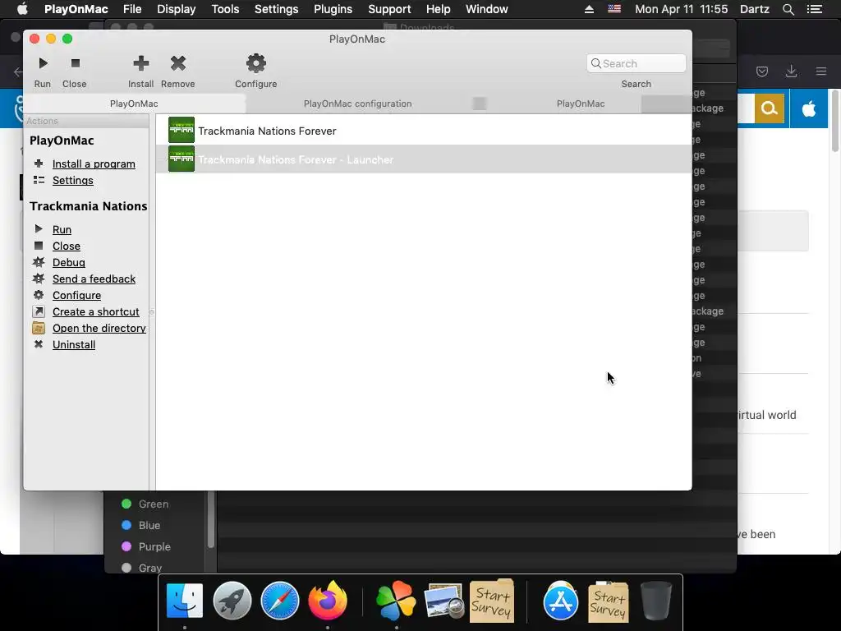Open the Display menu
The height and width of the screenshot is (631, 841).
[177, 9]
